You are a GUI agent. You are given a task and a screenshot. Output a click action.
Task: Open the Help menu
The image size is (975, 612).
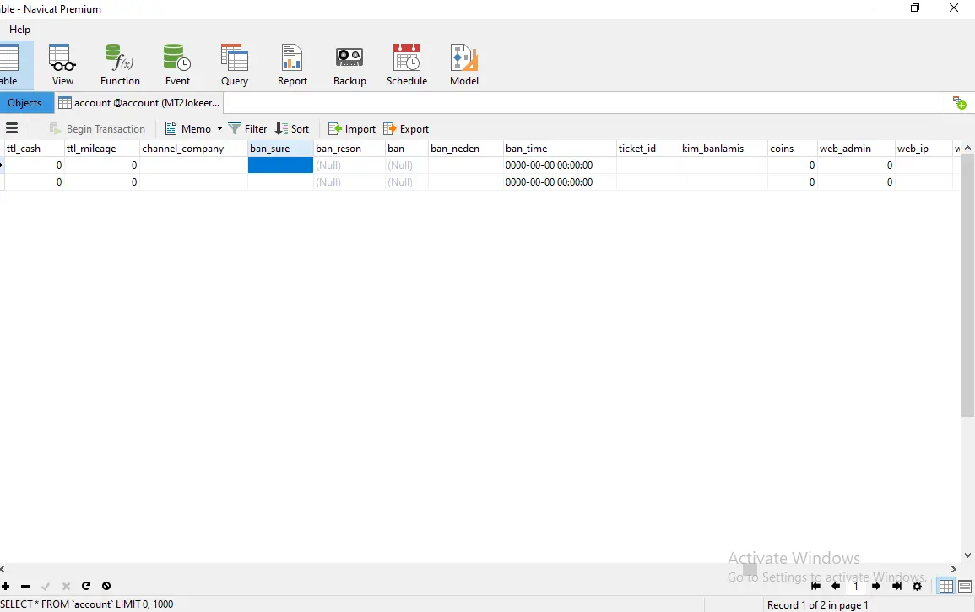19,30
